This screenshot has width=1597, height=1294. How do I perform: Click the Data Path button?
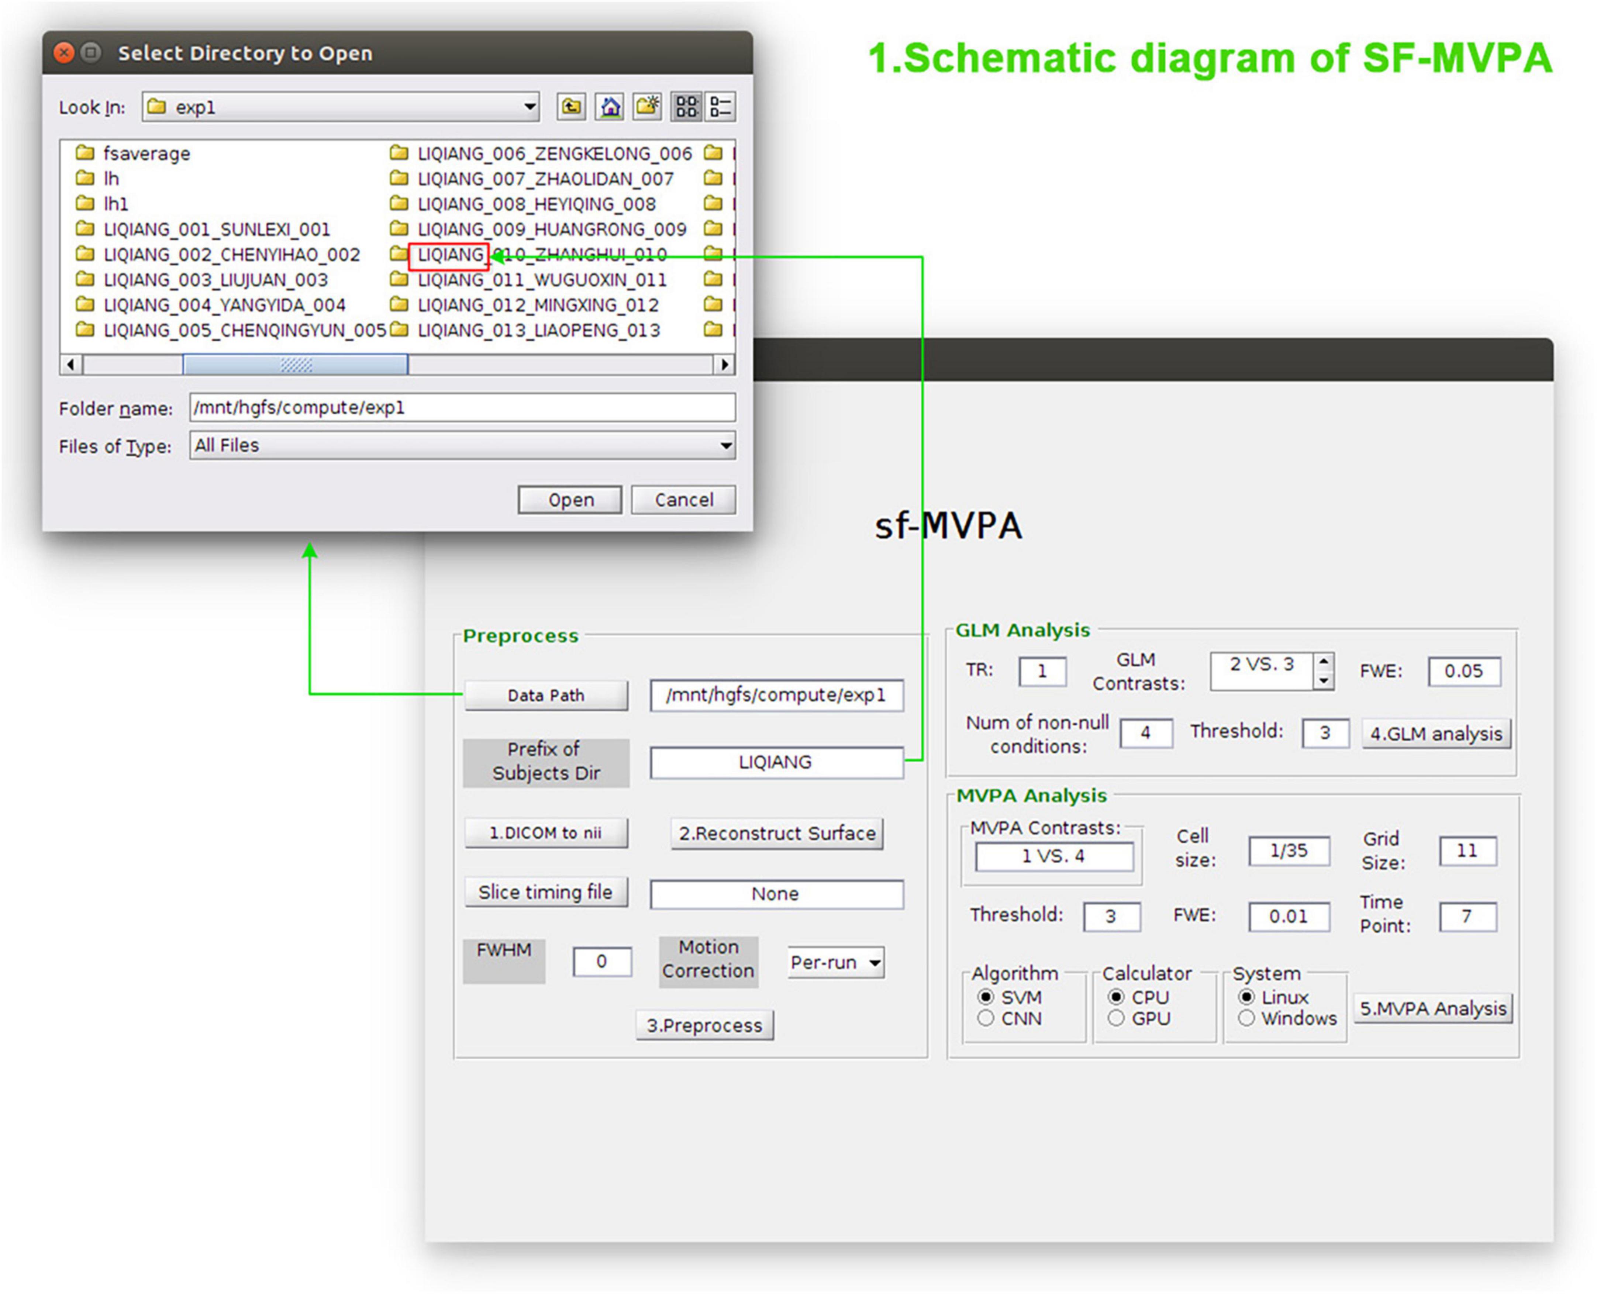coord(546,696)
